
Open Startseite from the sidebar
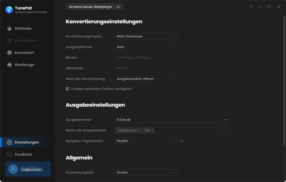[x=23, y=29]
